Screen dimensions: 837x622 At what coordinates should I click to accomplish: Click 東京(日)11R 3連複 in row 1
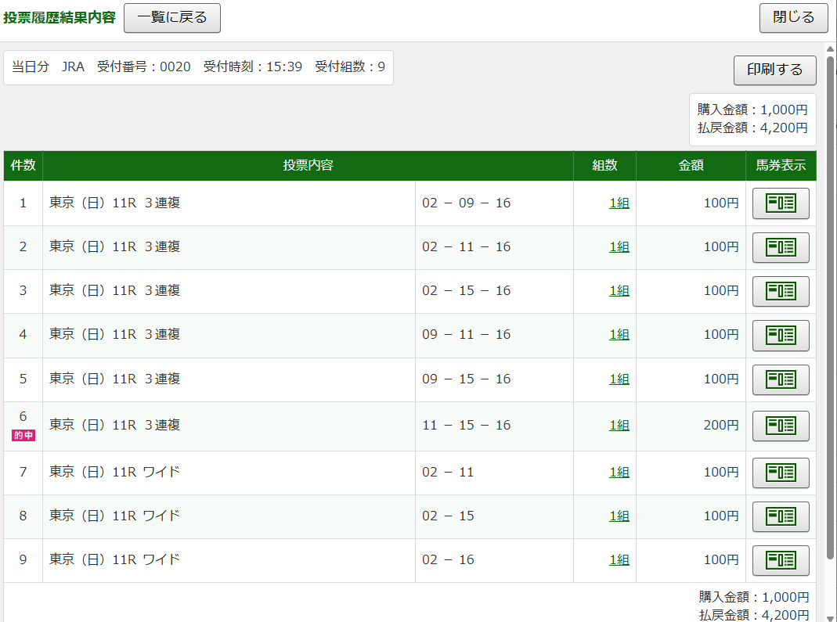click(115, 203)
